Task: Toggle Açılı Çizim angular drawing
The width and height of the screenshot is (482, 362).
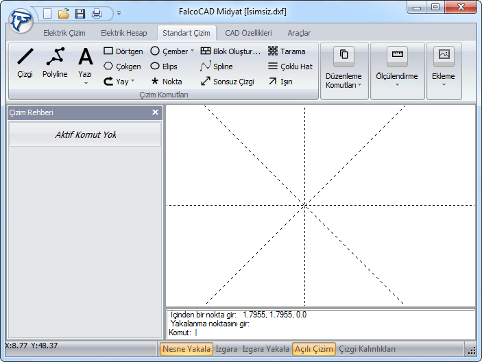Action: [x=314, y=349]
